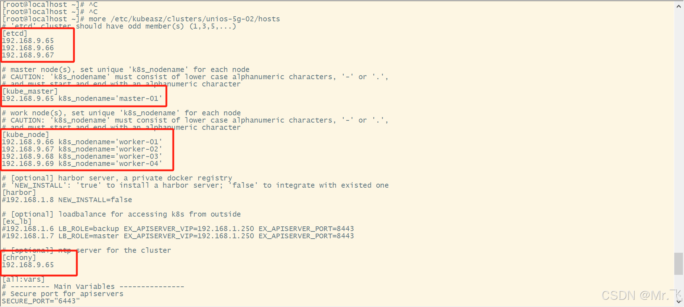Click the SECURE_PORT="6443" line
This screenshot has width=684, height=307.
click(41, 301)
